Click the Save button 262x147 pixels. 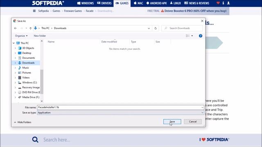172,122
